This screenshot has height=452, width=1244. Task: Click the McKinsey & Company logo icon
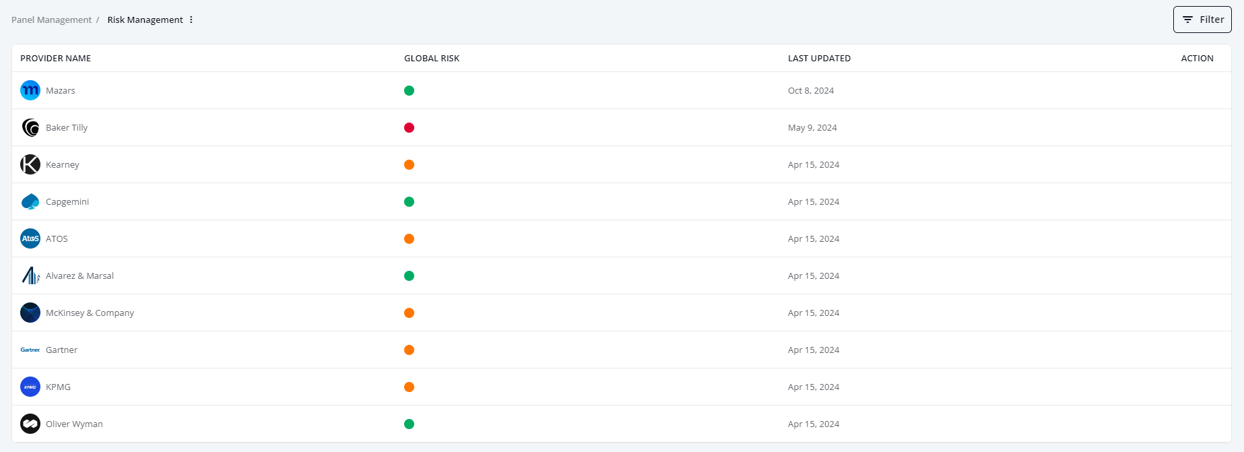(x=30, y=313)
